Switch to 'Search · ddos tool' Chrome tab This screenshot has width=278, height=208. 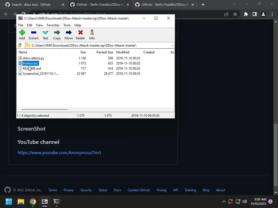click(31, 5)
